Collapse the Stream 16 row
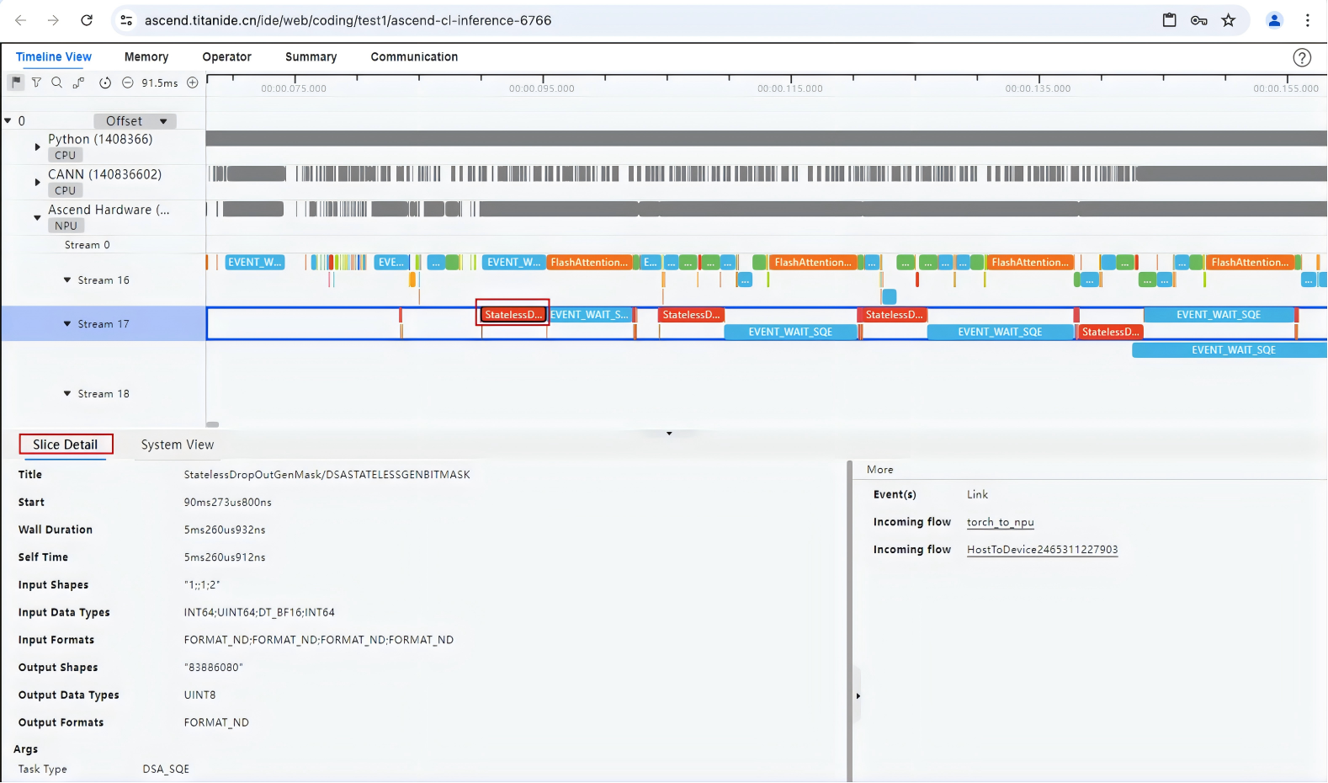Screen dimensions: 1328x783 click(x=67, y=280)
